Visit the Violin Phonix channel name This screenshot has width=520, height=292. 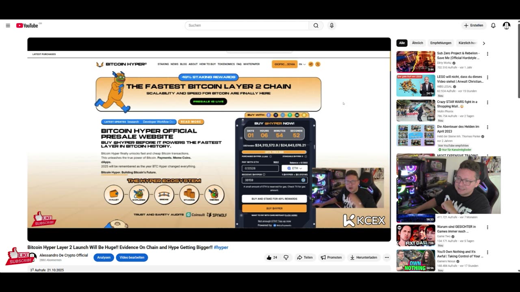(x=446, y=111)
